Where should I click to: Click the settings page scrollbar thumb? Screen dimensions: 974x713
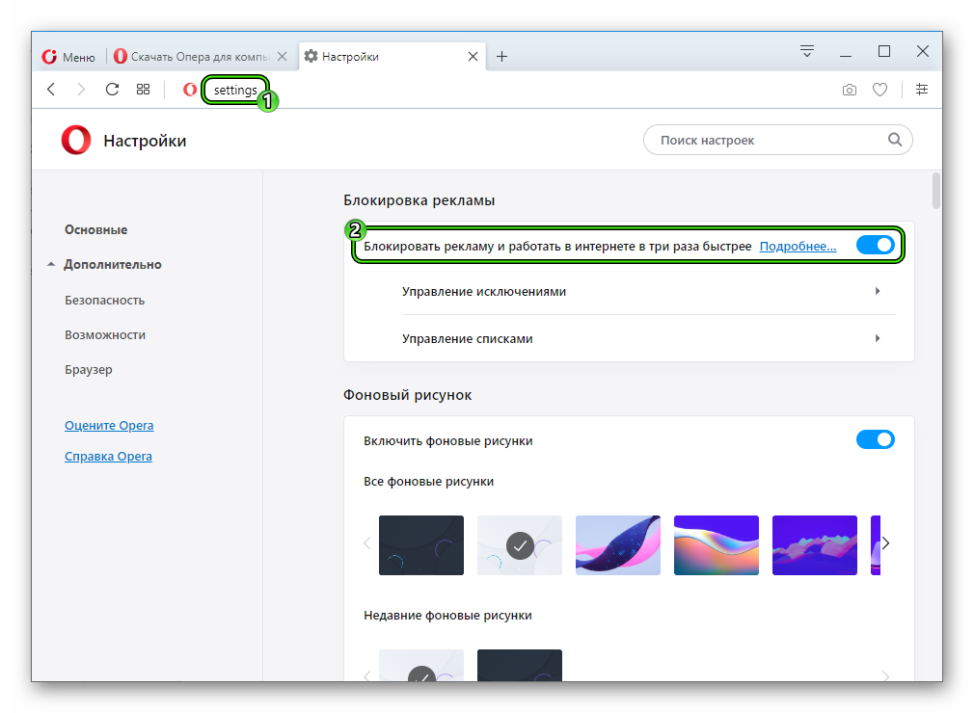(x=935, y=191)
